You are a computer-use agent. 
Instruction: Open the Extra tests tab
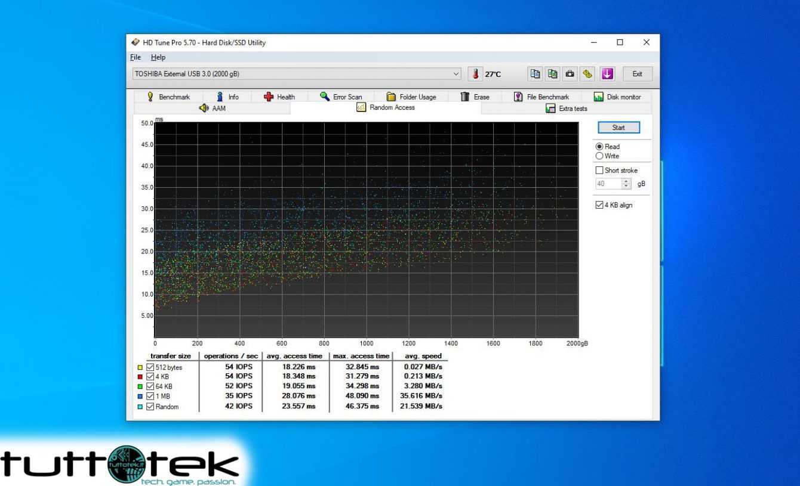pos(567,109)
